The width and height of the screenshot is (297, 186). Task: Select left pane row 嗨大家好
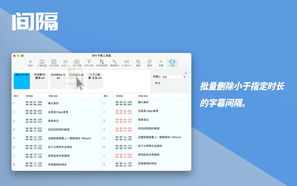(56, 103)
